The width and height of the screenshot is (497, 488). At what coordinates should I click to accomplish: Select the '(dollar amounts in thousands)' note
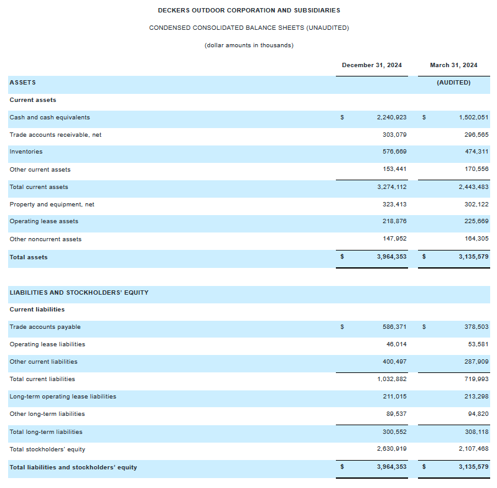(x=249, y=45)
